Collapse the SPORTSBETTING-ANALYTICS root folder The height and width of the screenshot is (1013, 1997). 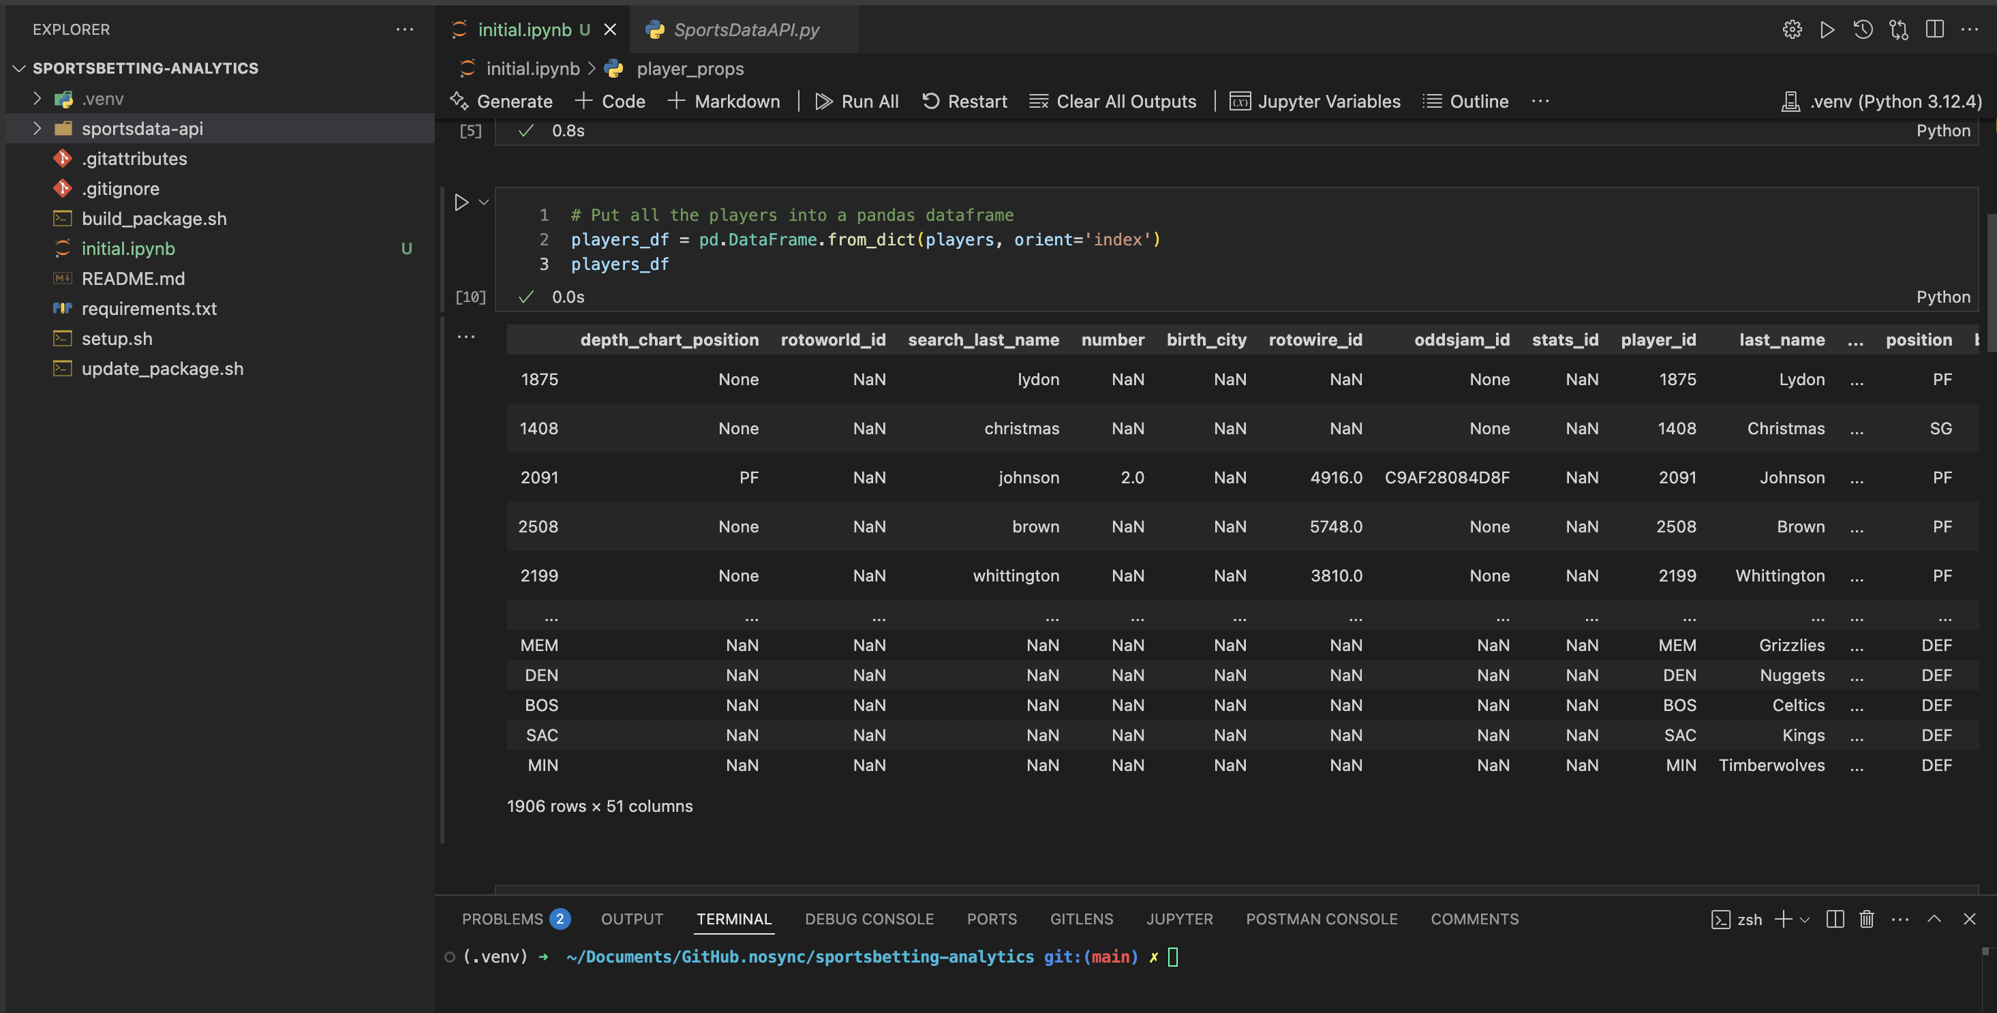(x=146, y=68)
